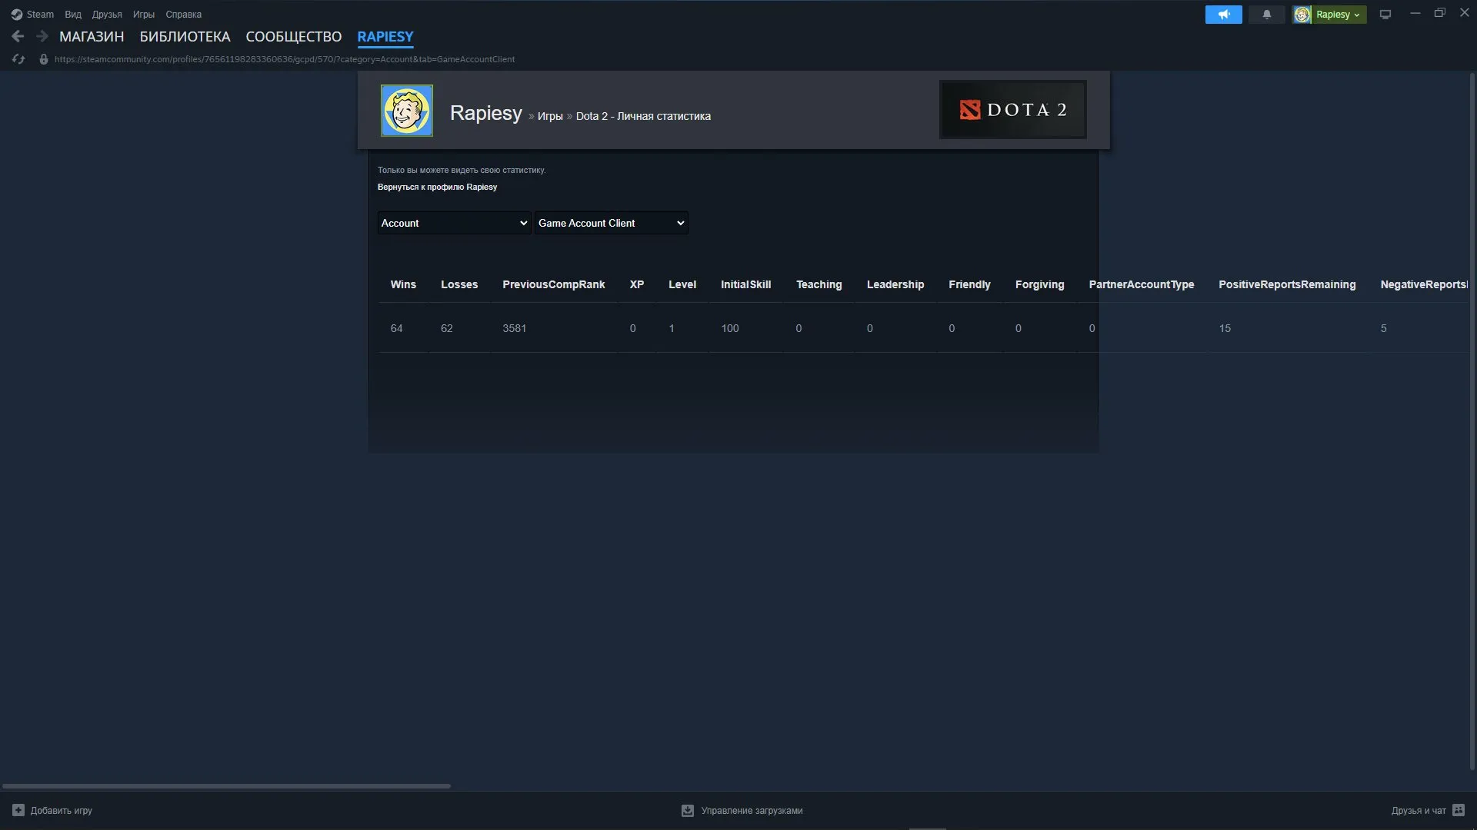This screenshot has width=1477, height=830.
Task: Open the Друзья menu
Action: (107, 15)
